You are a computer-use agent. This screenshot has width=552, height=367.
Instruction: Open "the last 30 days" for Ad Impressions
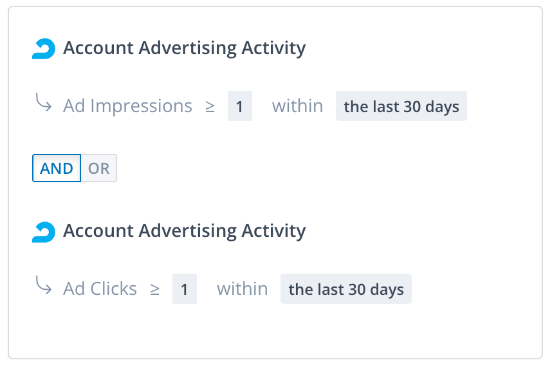coord(401,106)
